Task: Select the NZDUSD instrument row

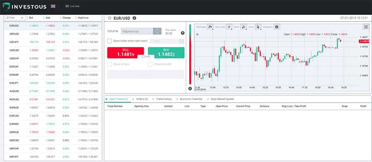Action: 53,99
